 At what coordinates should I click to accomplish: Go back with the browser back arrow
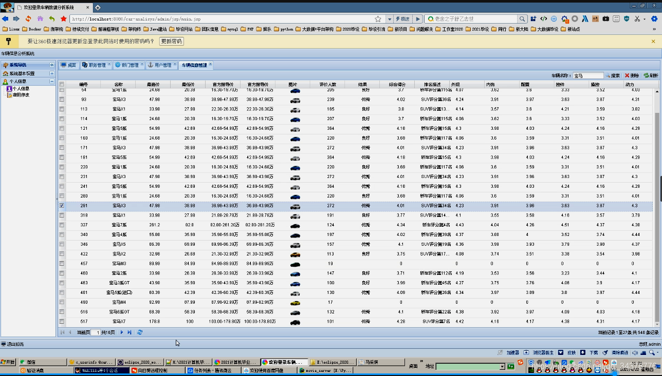pos(5,19)
